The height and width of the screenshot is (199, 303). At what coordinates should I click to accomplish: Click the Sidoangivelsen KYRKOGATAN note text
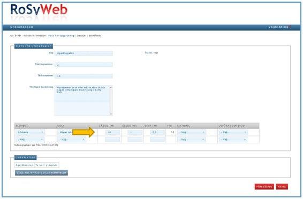click(x=36, y=145)
